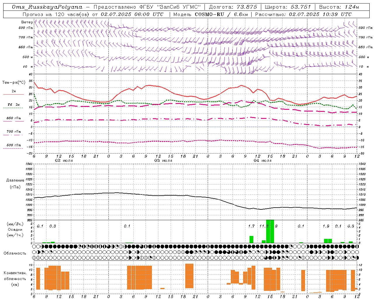374x299 pixels.
Task: Click the Конвективн. облачность panel label
Action: pos(15,276)
